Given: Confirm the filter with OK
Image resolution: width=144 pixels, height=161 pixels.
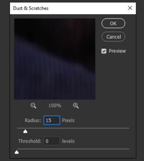Looking at the screenshot, I should click(x=113, y=23).
